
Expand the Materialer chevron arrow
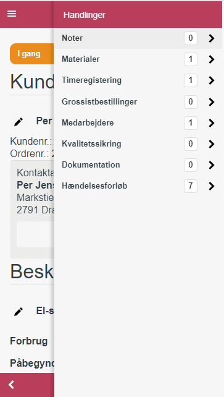click(x=212, y=59)
